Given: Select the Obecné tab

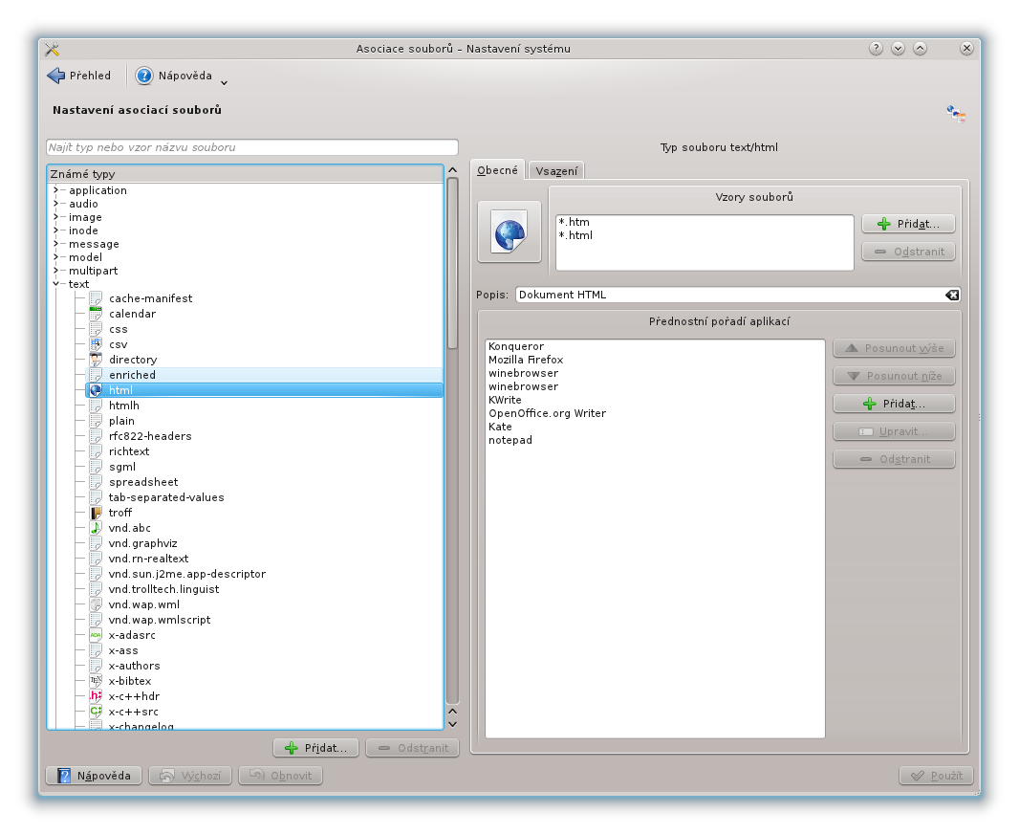Looking at the screenshot, I should [497, 170].
